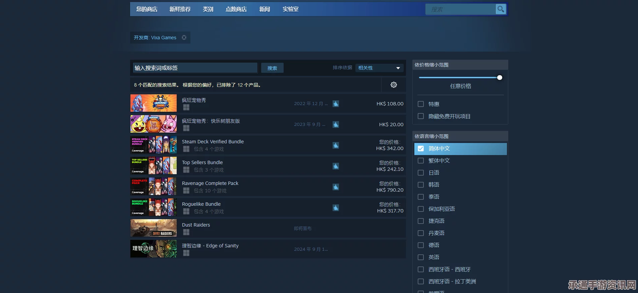This screenshot has height=293, width=638.
Task: Click review icon in Roguelike Bundle row
Action: (336, 208)
